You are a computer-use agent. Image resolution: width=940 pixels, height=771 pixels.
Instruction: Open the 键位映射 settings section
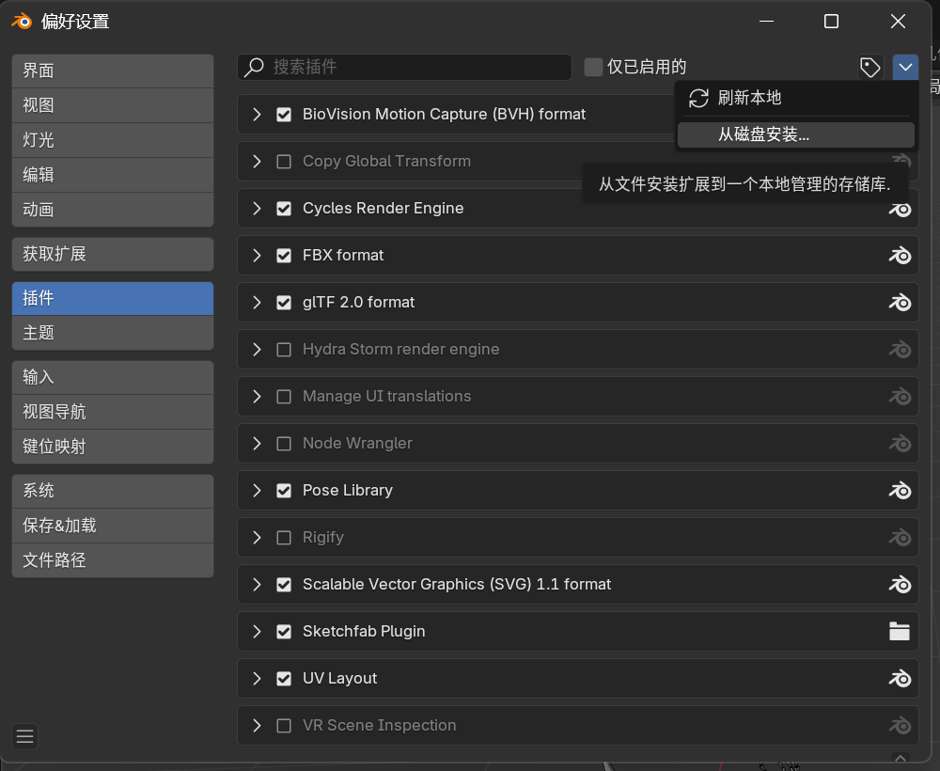pos(113,447)
